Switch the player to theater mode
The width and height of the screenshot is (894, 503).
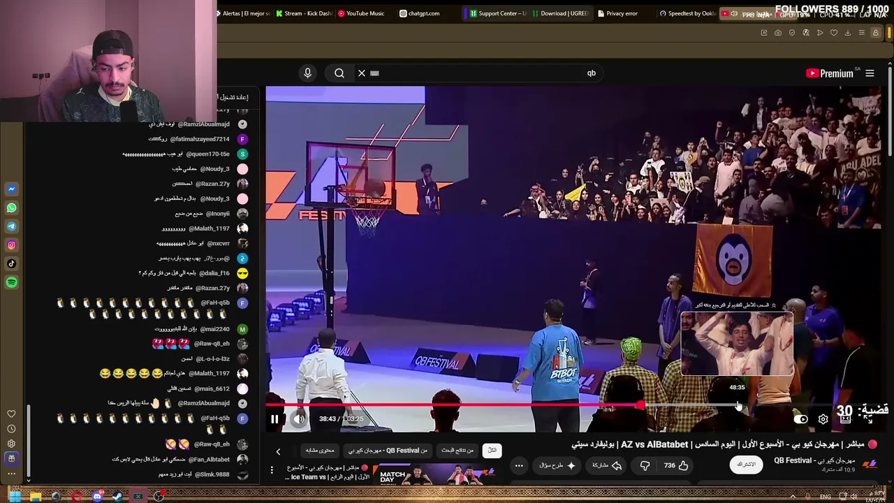pos(845,419)
